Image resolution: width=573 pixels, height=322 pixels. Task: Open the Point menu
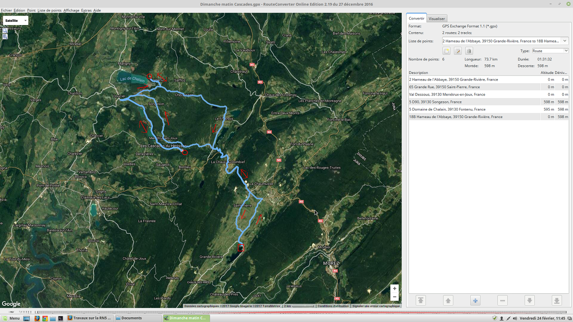pos(31,10)
